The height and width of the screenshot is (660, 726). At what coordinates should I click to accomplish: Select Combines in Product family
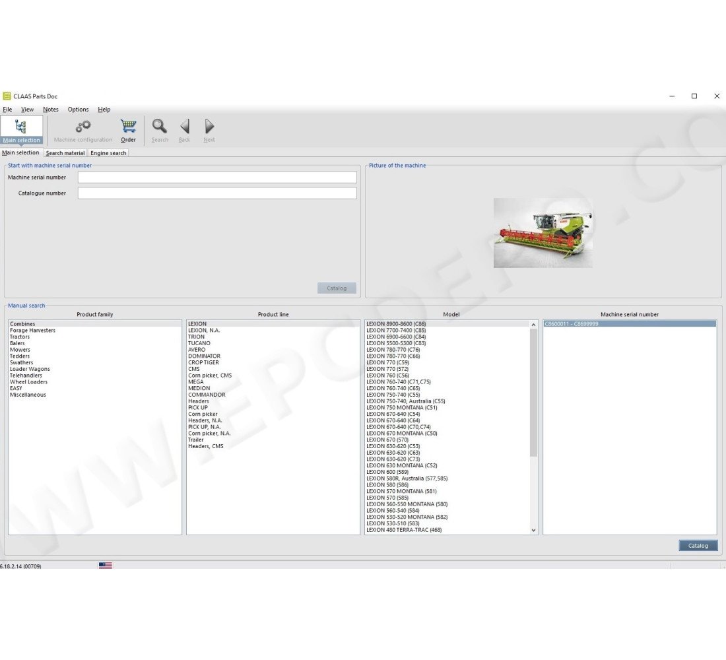click(x=95, y=324)
